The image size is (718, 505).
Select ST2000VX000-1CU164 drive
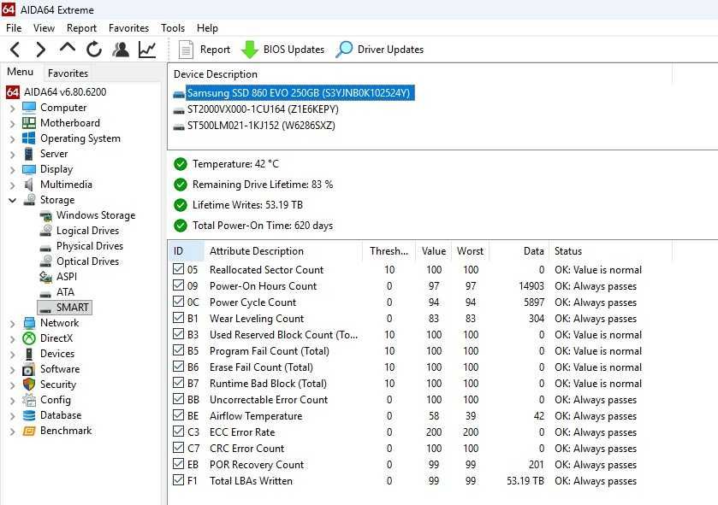pos(263,109)
